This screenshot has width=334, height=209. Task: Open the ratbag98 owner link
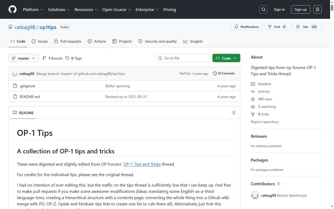pos(25,27)
